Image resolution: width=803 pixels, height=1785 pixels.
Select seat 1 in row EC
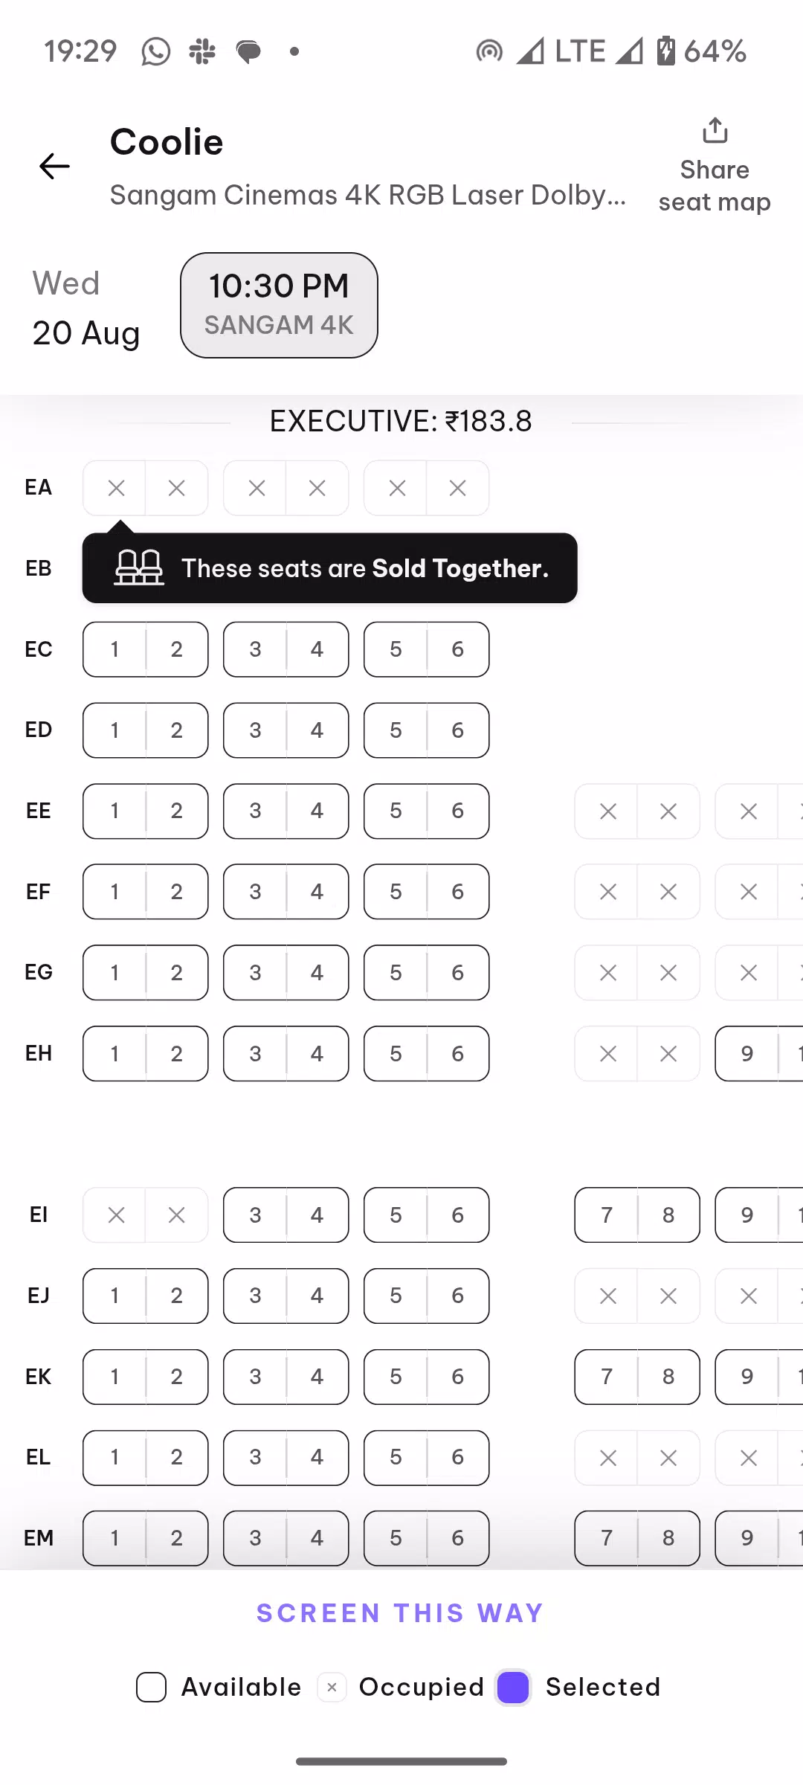(115, 649)
